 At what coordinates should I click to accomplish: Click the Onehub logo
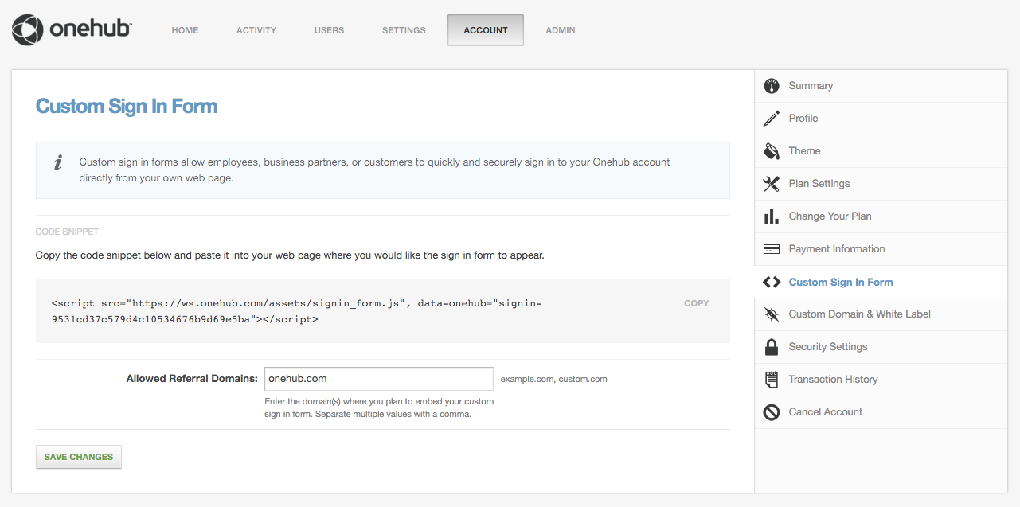pyautogui.click(x=72, y=30)
